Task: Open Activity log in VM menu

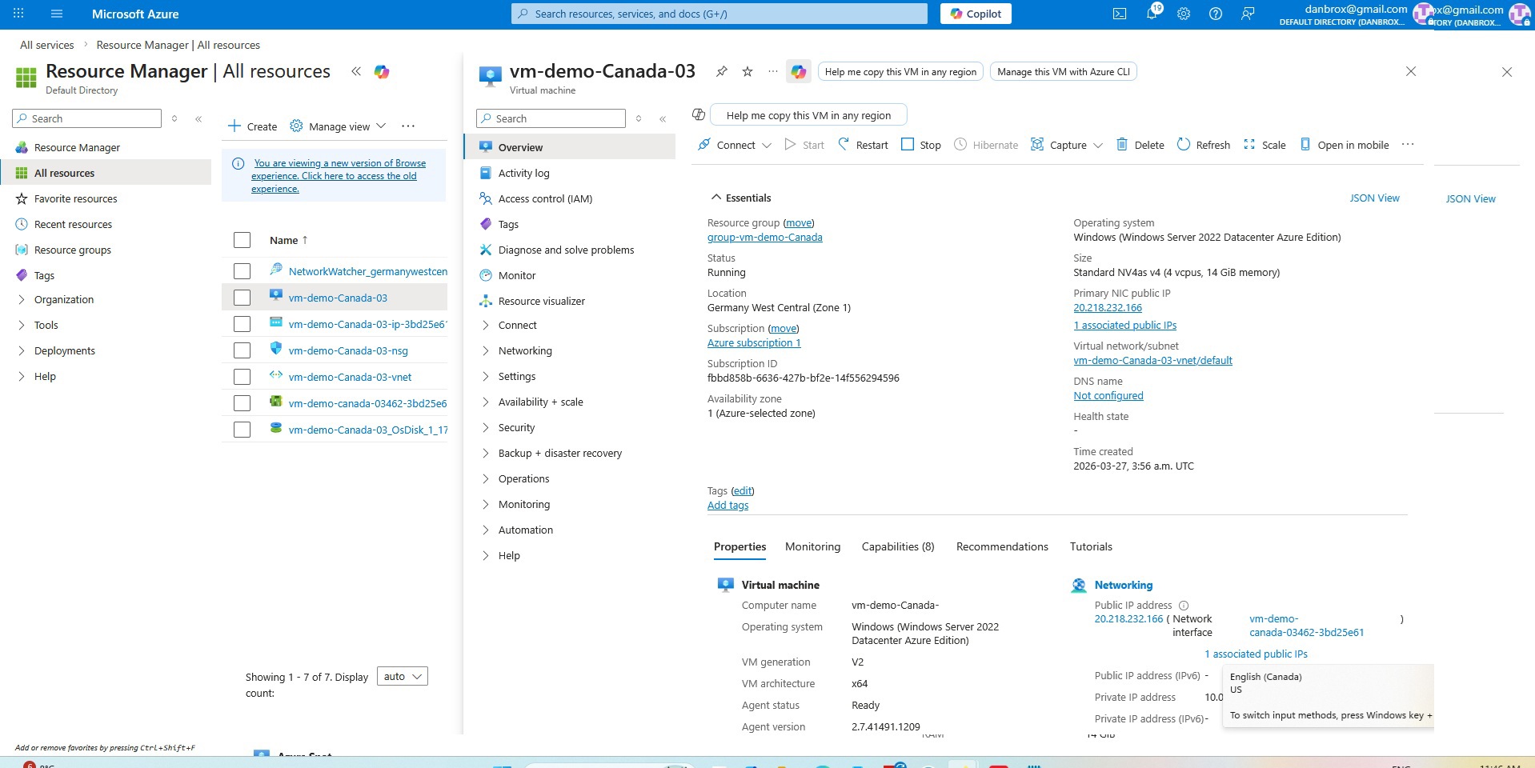Action: 523,173
